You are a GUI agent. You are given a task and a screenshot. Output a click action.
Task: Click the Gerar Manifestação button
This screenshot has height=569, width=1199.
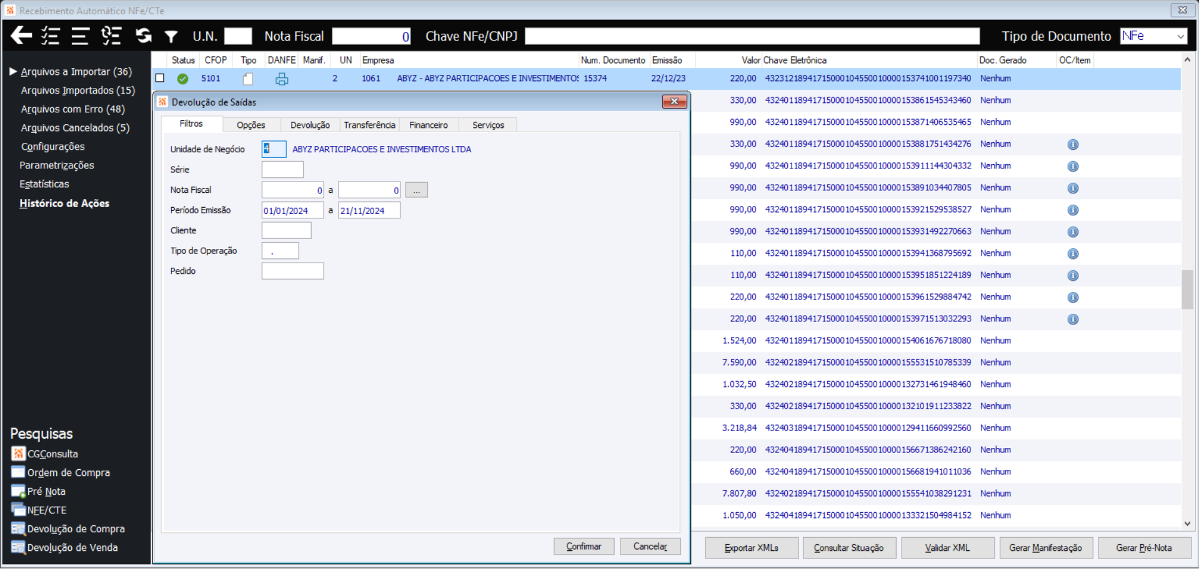click(x=1046, y=548)
